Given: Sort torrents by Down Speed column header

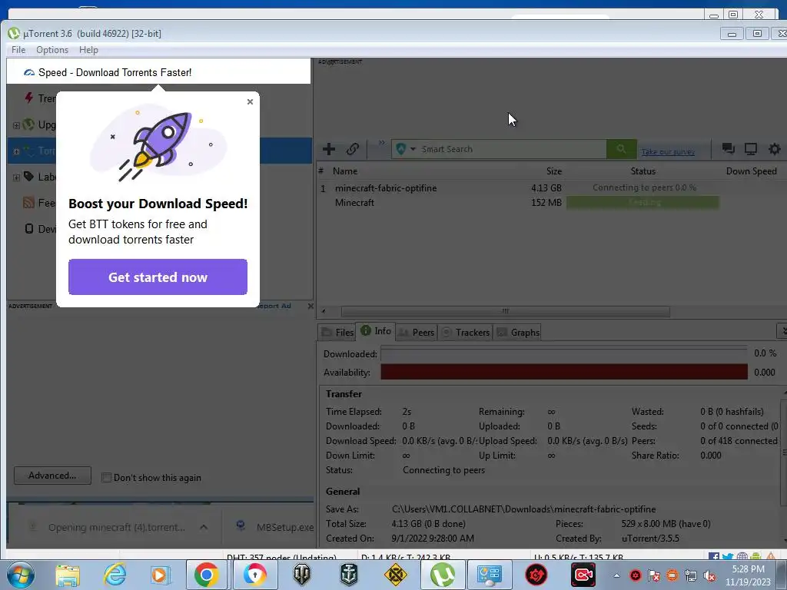Looking at the screenshot, I should (x=752, y=171).
